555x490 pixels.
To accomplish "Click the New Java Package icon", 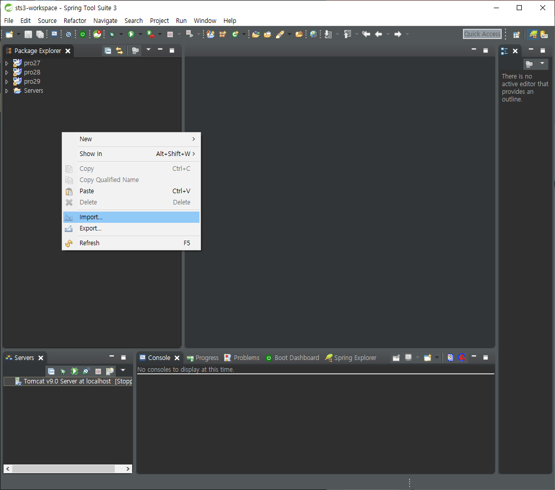I will (x=222, y=34).
